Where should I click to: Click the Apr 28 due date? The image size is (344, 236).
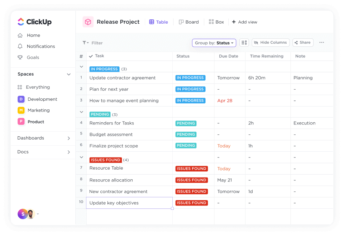tap(225, 100)
